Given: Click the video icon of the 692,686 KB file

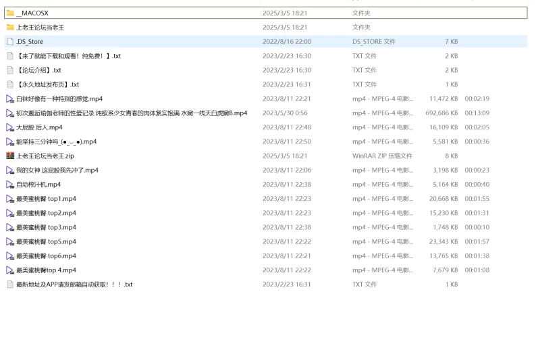Looking at the screenshot, I should (10, 113).
